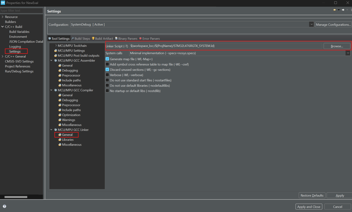The width and height of the screenshot is (352, 212).
Task: Switch to the Error Parsers tab
Action: [150, 38]
